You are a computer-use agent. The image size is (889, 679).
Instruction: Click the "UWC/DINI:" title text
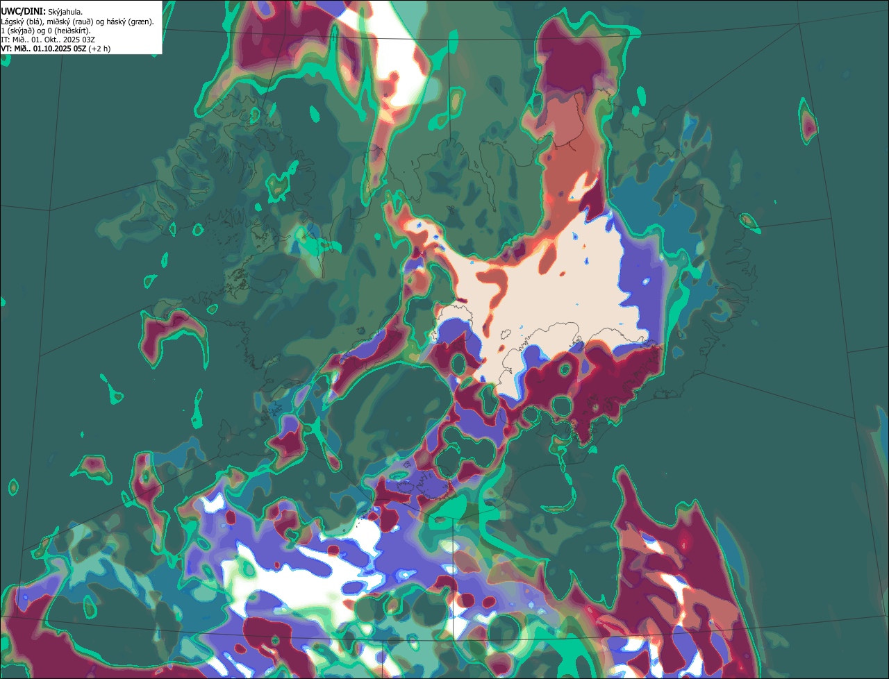tap(24, 12)
